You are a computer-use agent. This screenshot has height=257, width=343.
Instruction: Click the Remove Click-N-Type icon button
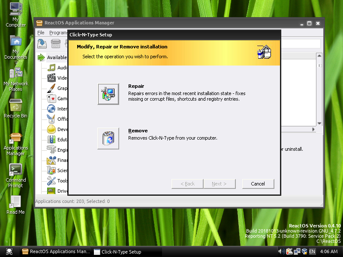click(108, 138)
